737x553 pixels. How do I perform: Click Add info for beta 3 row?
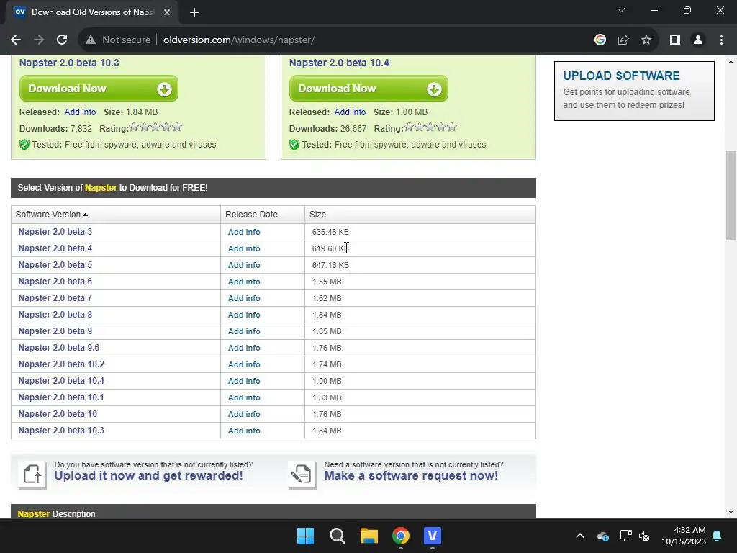coord(244,232)
